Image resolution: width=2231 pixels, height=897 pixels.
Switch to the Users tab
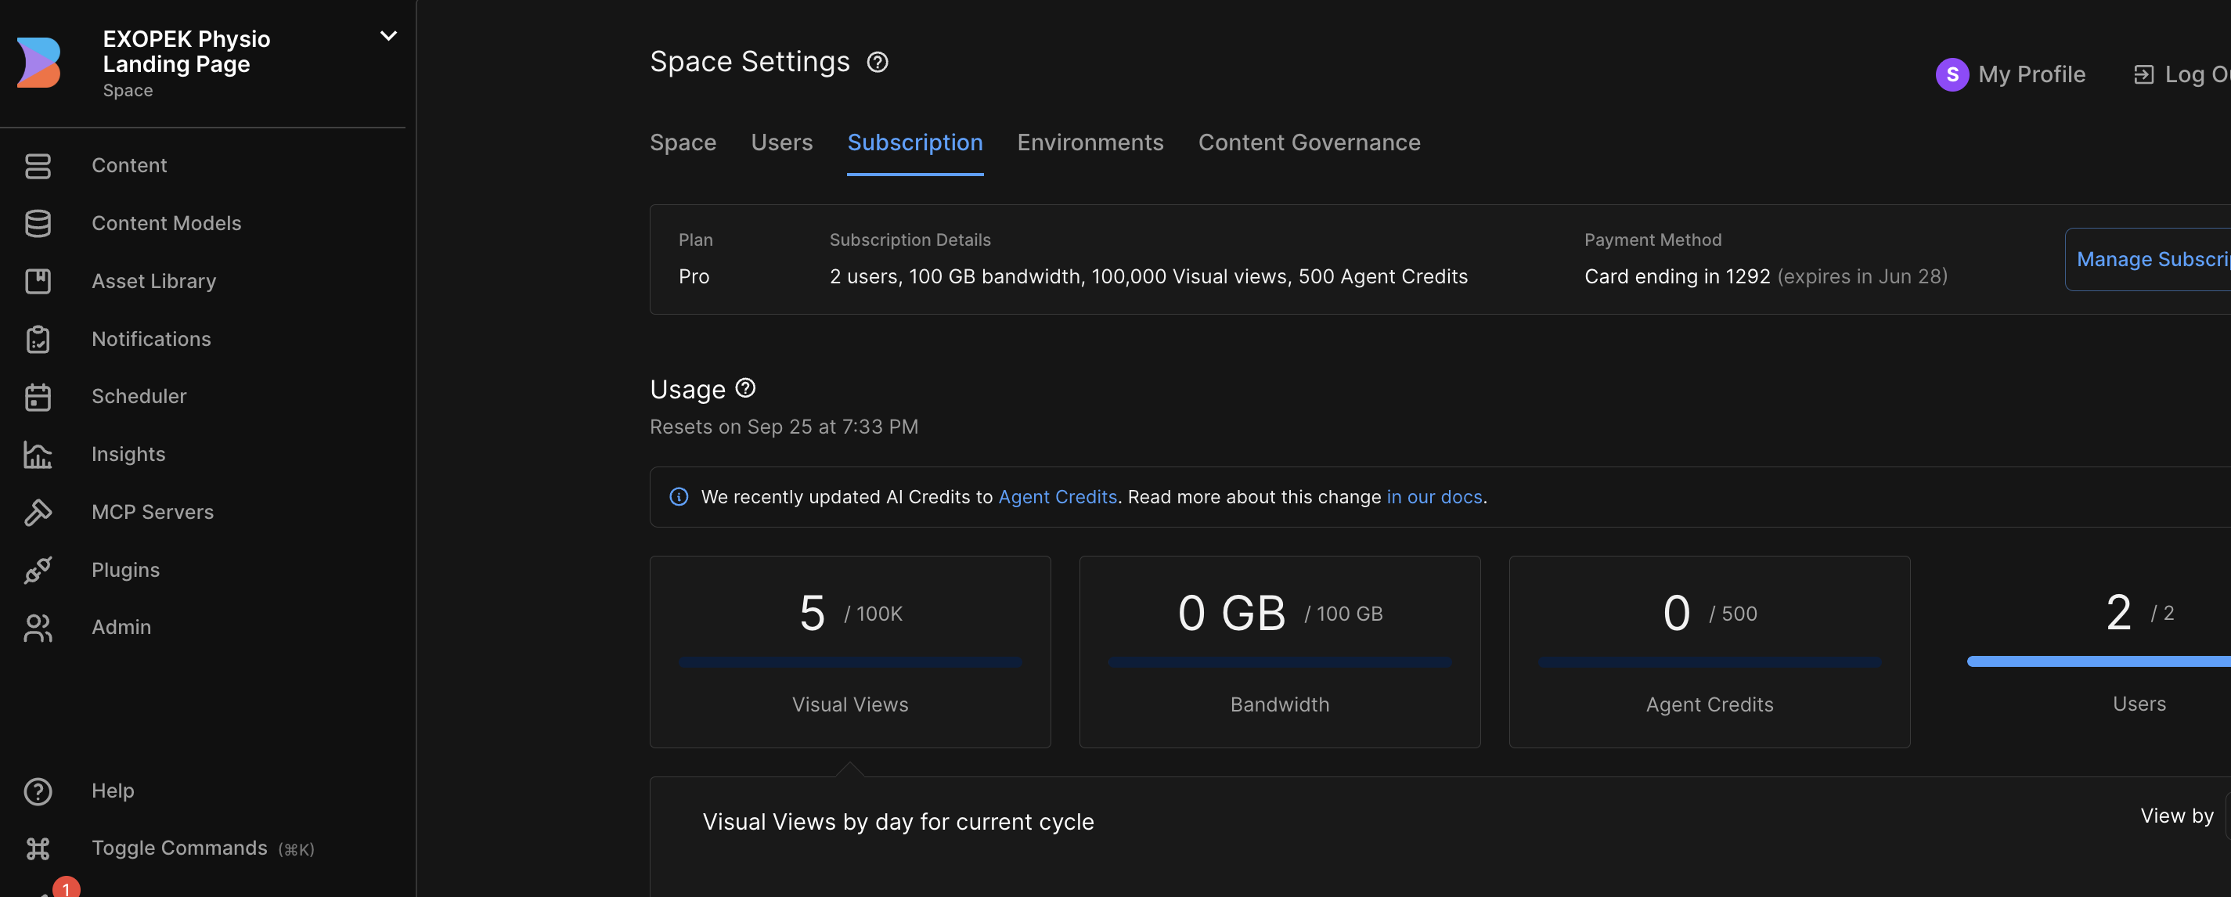click(x=781, y=143)
